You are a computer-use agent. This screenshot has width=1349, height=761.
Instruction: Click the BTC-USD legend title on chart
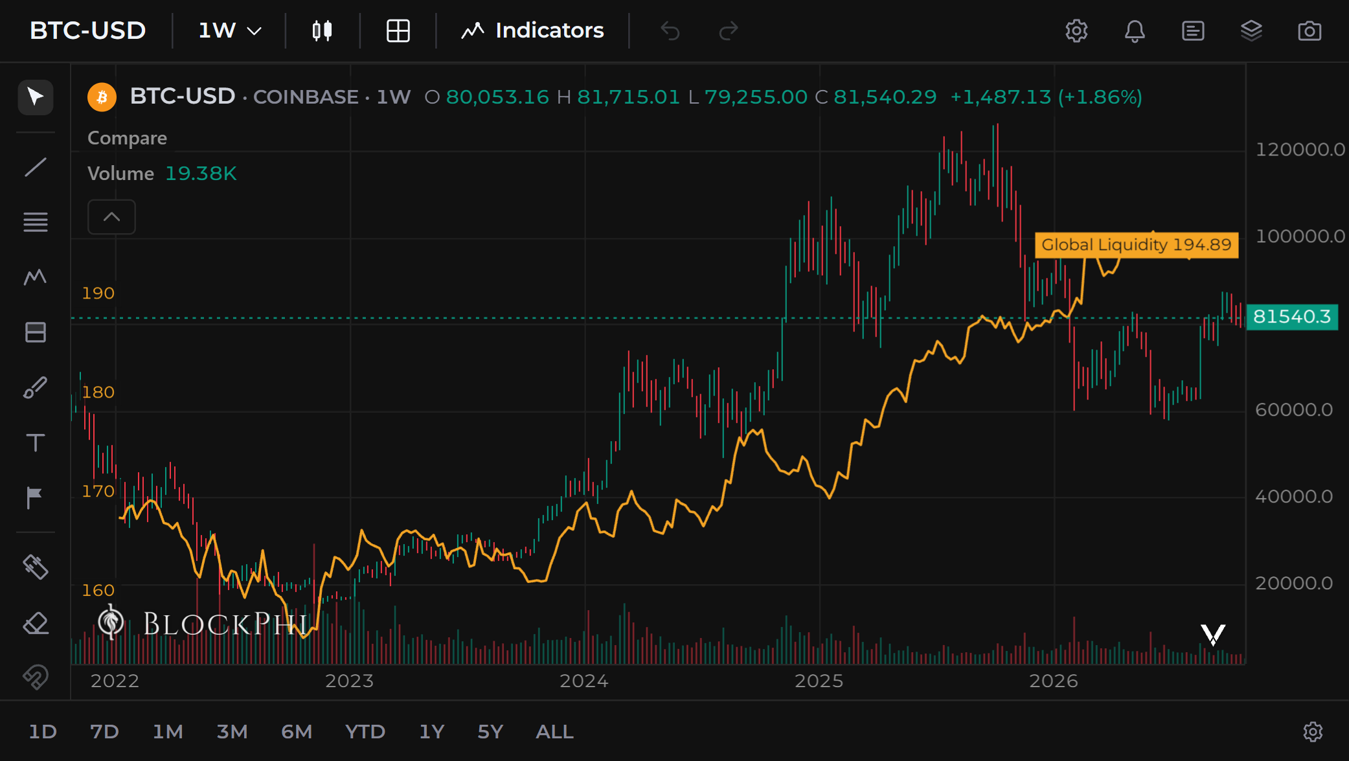click(183, 97)
